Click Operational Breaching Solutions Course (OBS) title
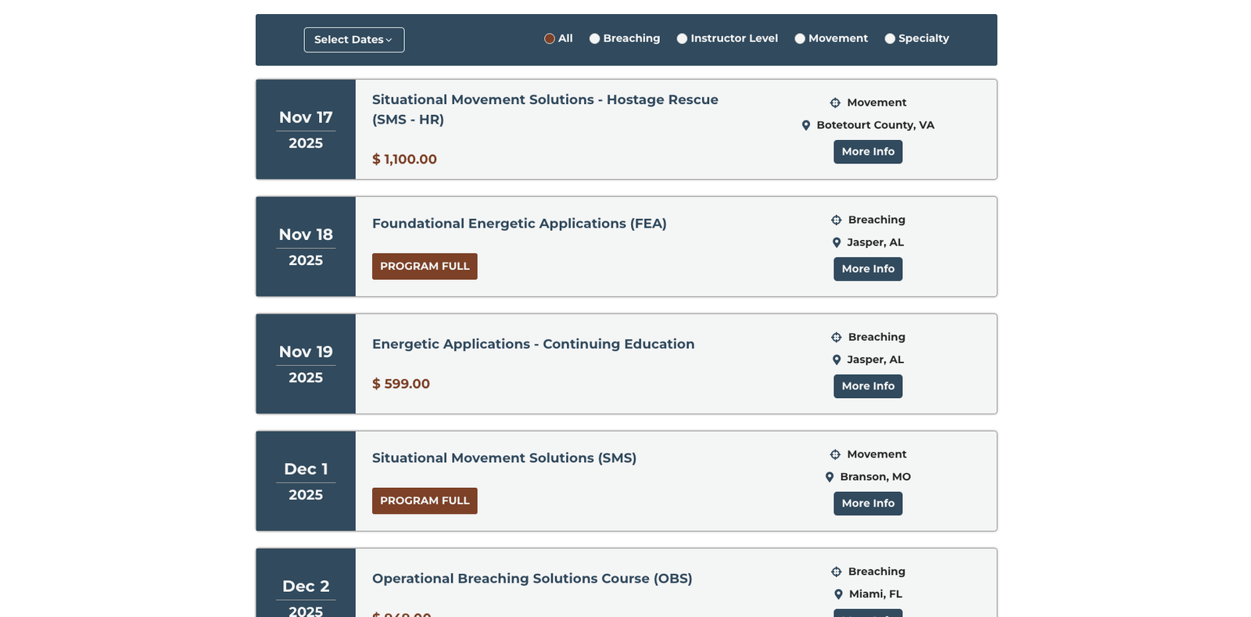Image resolution: width=1251 pixels, height=617 pixels. pos(532,579)
